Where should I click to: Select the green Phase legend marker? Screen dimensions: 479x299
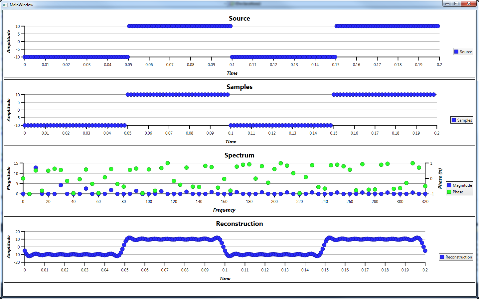(449, 192)
